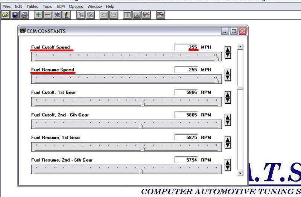Click the Open file folder icon
The width and height of the screenshot is (301, 197).
pos(5,15)
